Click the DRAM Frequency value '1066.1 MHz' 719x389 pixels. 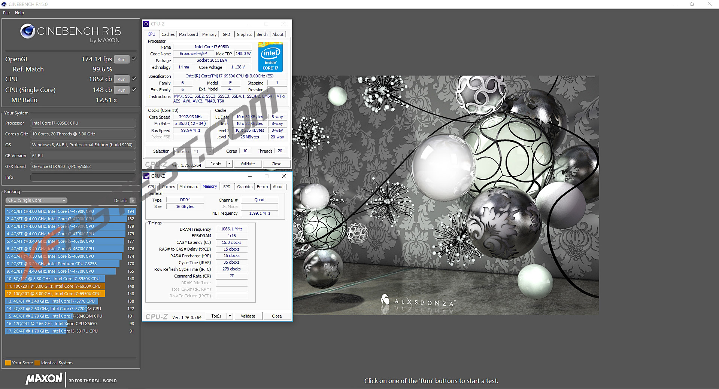click(231, 229)
